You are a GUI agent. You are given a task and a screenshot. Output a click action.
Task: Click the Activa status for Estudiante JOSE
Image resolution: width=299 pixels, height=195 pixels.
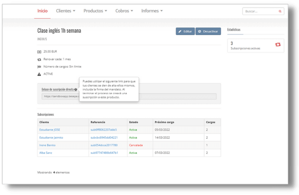[x=133, y=130]
